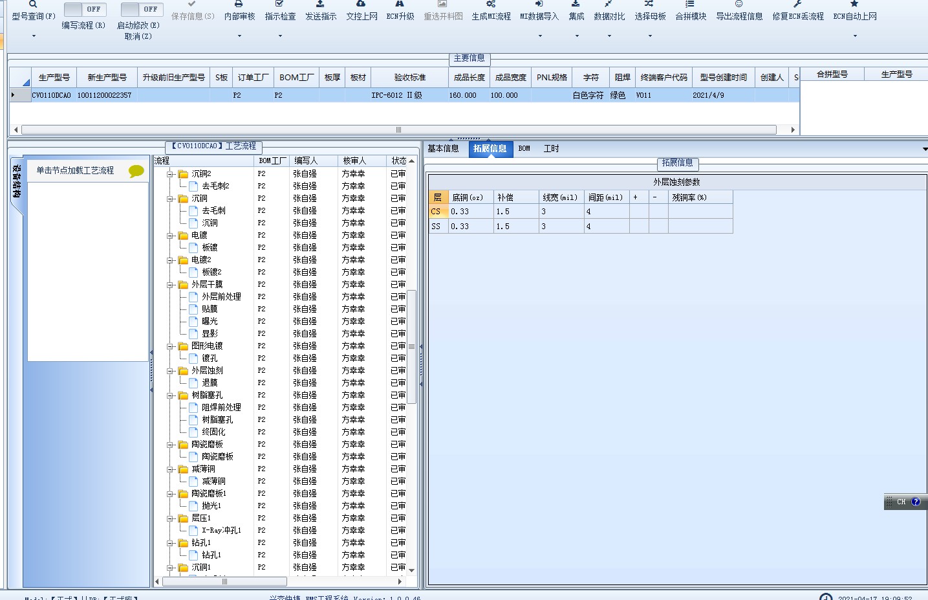Screen dimensions: 928x600
Task: Select the 曝光 process step
Action: click(210, 322)
